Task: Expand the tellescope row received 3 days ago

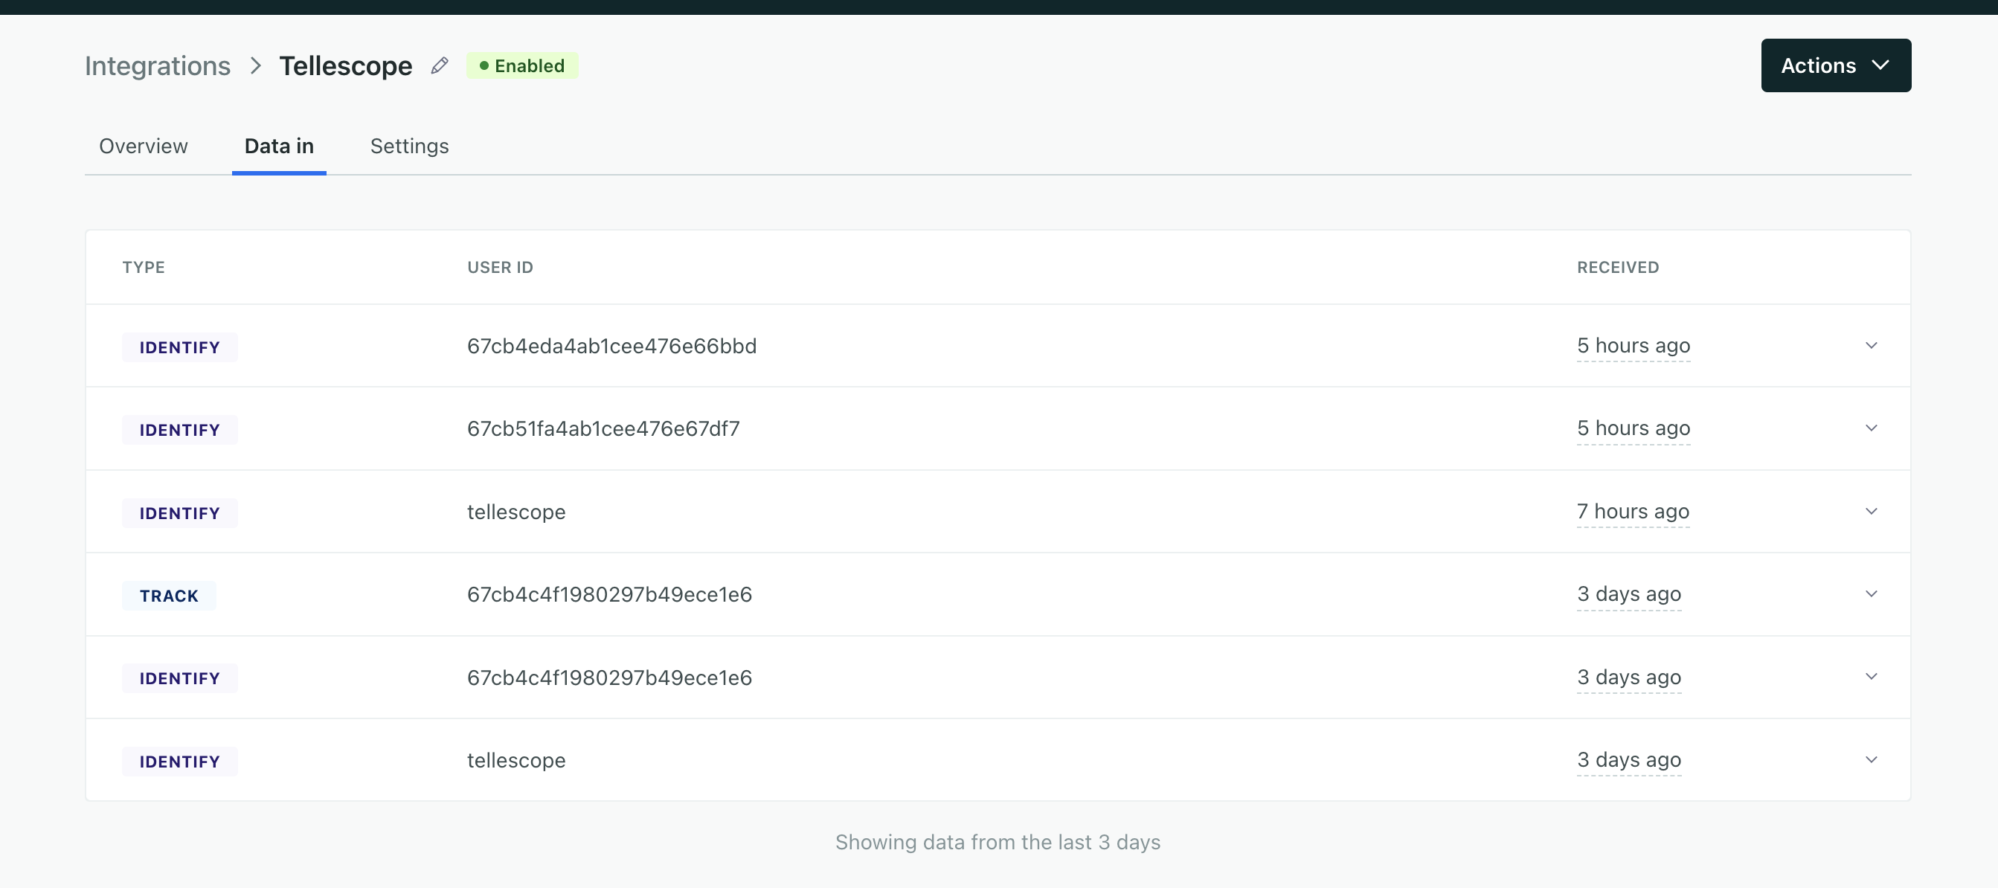Action: pos(1871,760)
